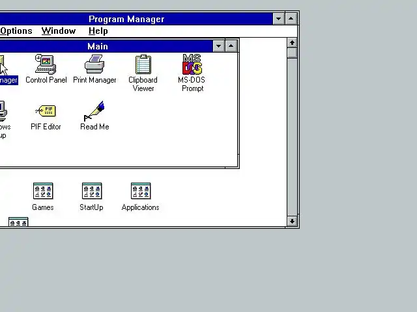Click the 'MS-DOS Prompt' label text
Screen dimensions: 417x312
pyautogui.click(x=192, y=84)
